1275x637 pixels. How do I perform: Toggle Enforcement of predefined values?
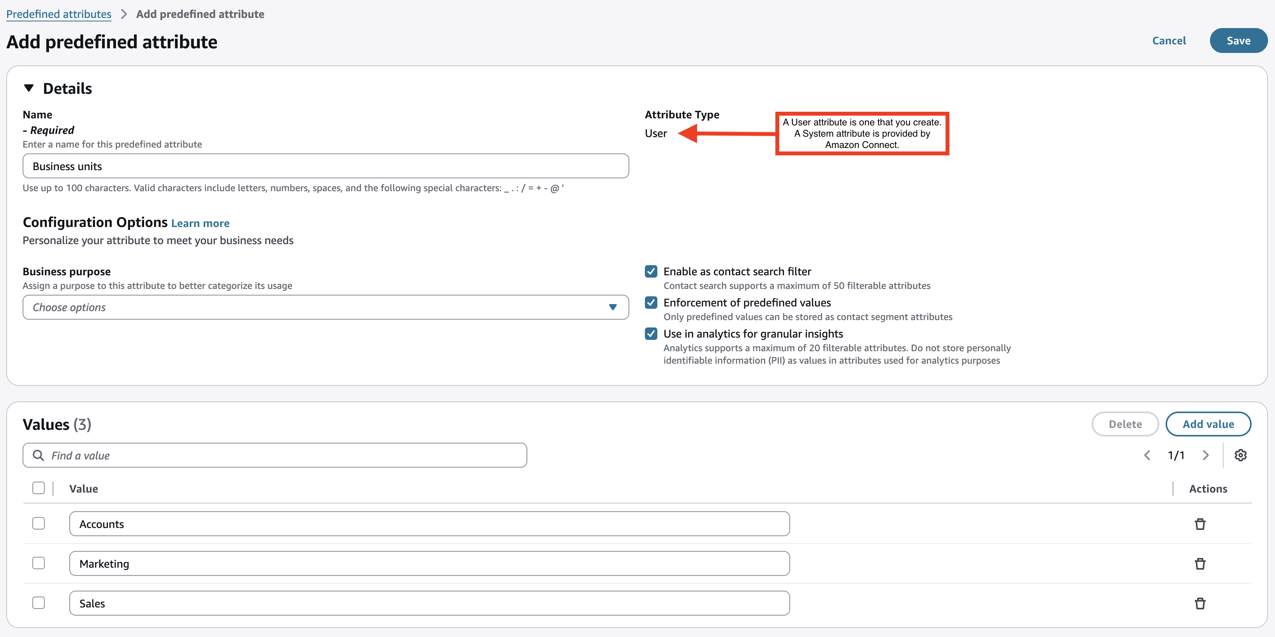coord(651,303)
